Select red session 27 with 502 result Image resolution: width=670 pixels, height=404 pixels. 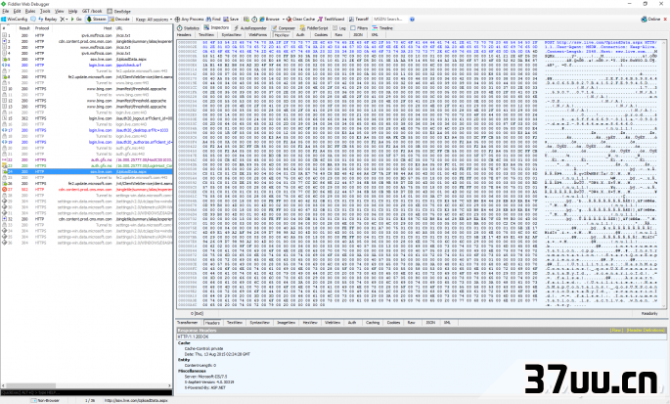[x=87, y=190]
